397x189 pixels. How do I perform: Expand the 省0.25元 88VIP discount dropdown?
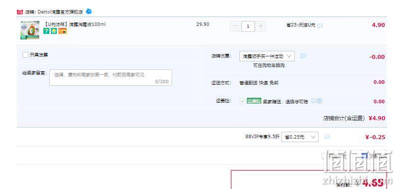click(x=300, y=137)
